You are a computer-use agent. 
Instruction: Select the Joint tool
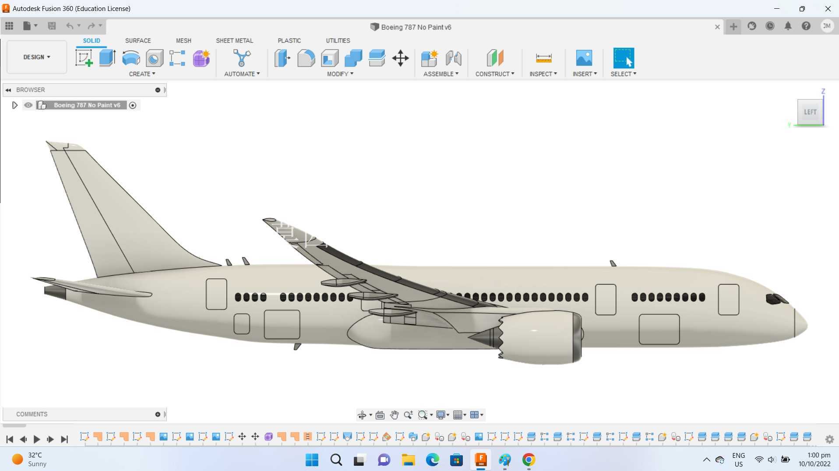(x=453, y=58)
